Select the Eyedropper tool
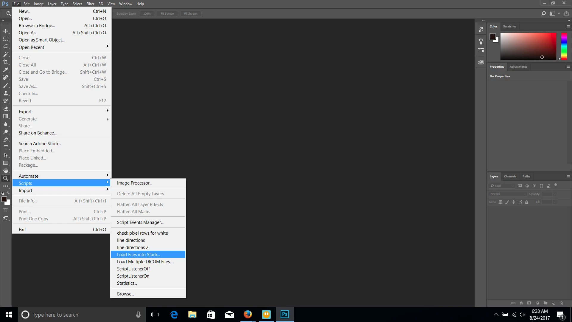Screen dimensions: 572x322 point(6,70)
